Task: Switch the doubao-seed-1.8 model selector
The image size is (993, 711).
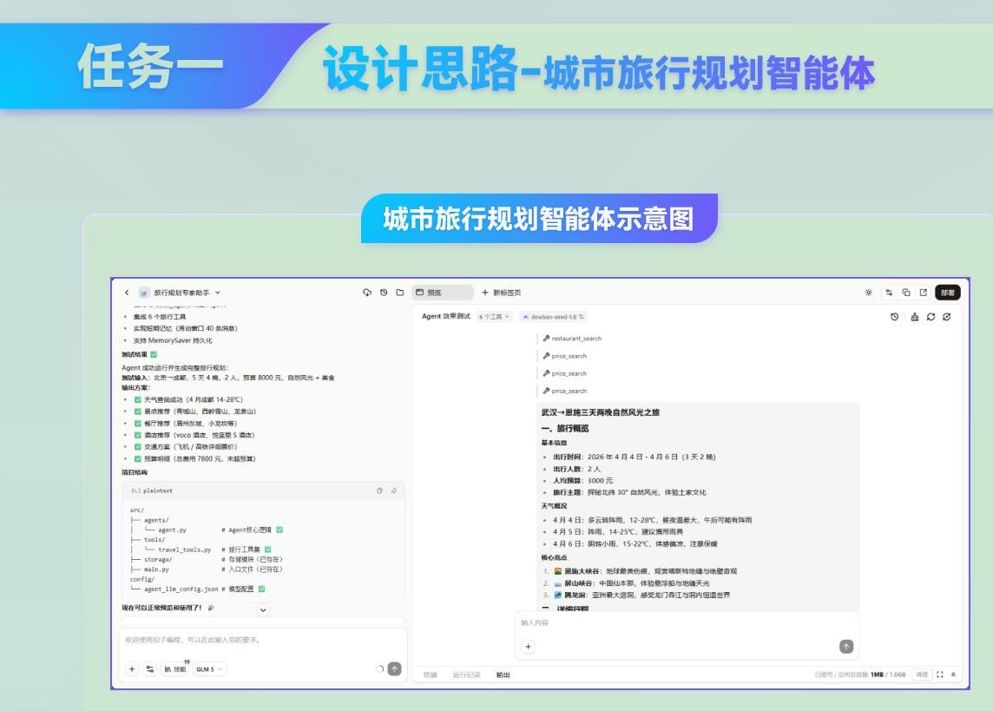Action: point(554,317)
